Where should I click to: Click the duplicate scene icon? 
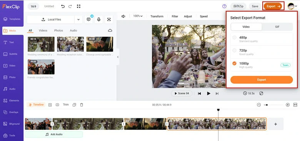(x=75, y=105)
